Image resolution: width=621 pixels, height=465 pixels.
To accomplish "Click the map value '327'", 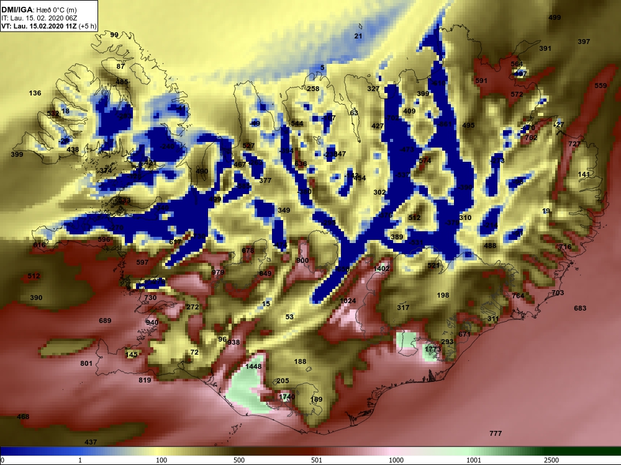I will coord(373,89).
